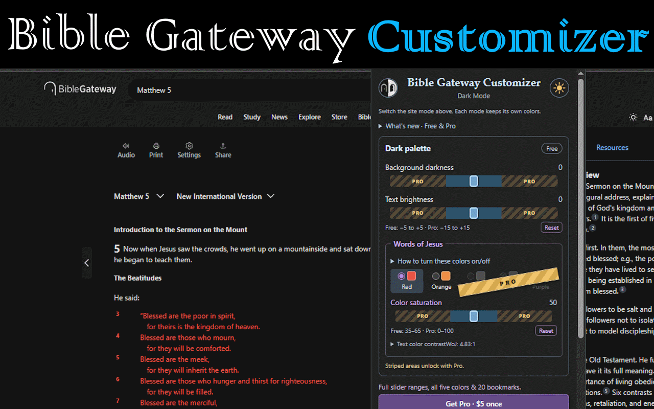Switch mode with the sun button in Customizer
This screenshot has height=409, width=654.
559,88
